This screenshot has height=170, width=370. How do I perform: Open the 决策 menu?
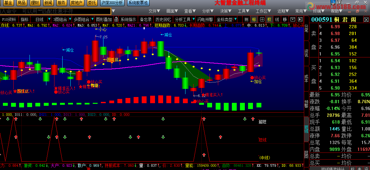coord(226,11)
